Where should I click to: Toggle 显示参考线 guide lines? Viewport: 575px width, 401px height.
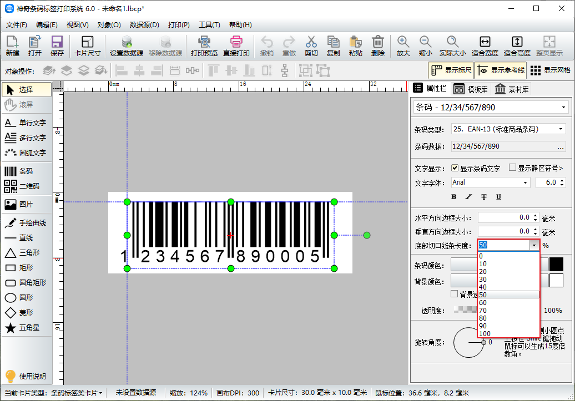coord(501,70)
